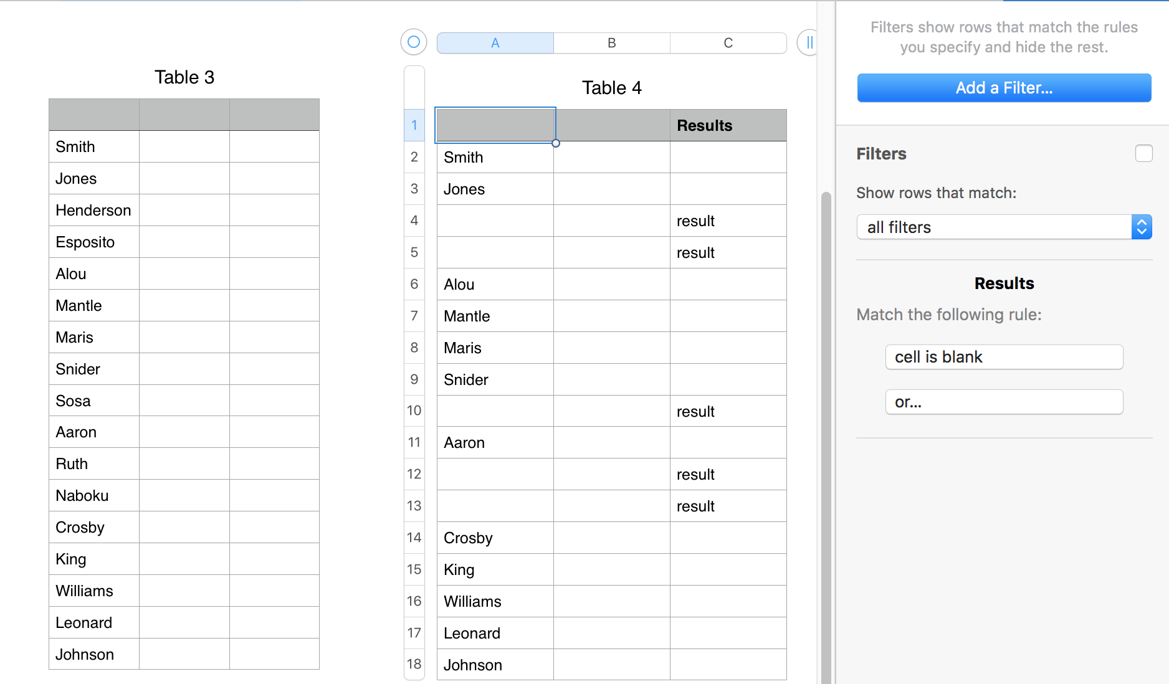The width and height of the screenshot is (1169, 684).
Task: Click the 'or...' rule popup
Action: [1004, 402]
